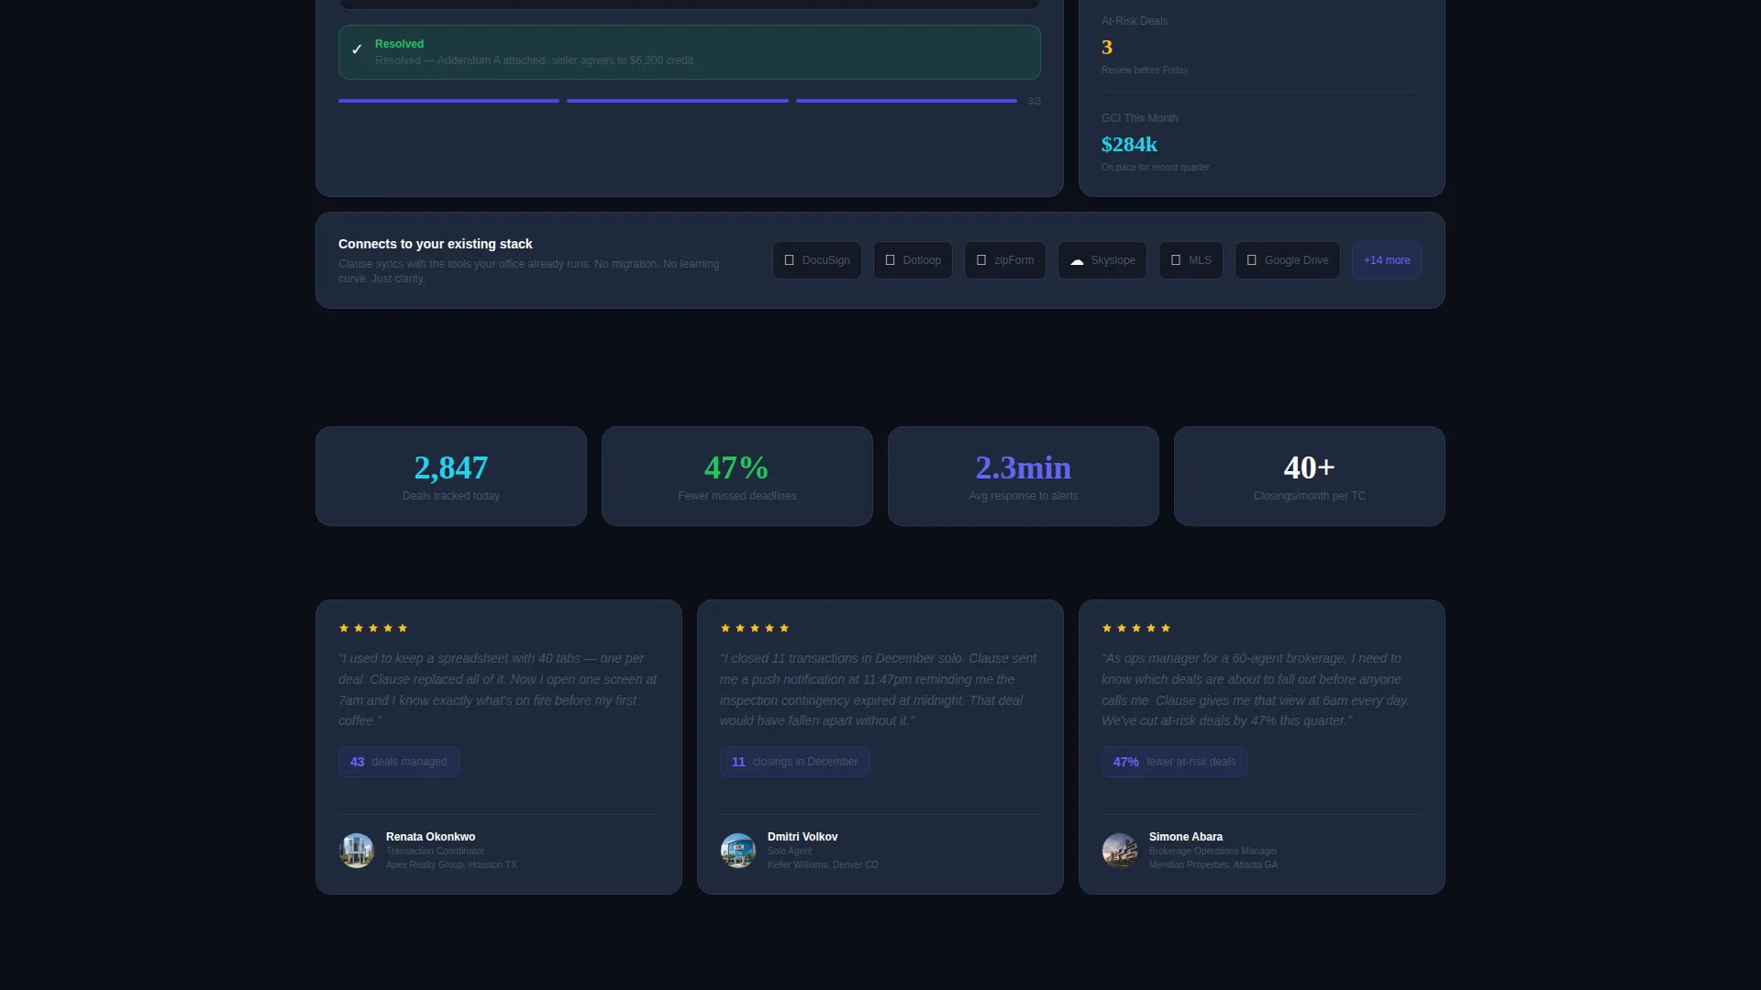Click the name Dmitri Volkov
The image size is (1761, 990).
coord(803,837)
